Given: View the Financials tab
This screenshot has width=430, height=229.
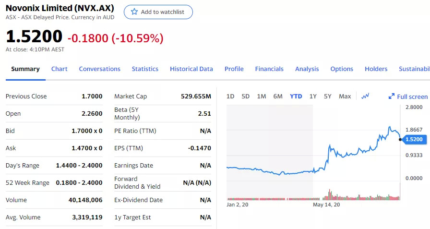Looking at the screenshot, I should click(x=269, y=69).
